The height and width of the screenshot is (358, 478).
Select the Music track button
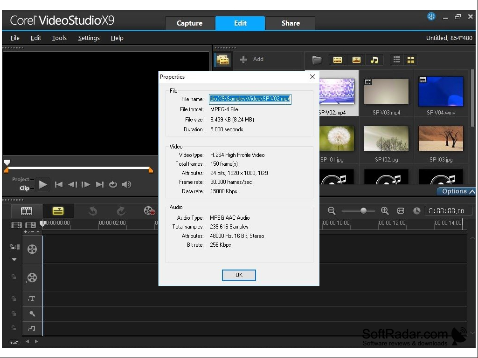coord(32,328)
